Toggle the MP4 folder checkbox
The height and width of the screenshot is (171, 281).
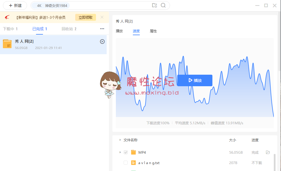(126, 152)
